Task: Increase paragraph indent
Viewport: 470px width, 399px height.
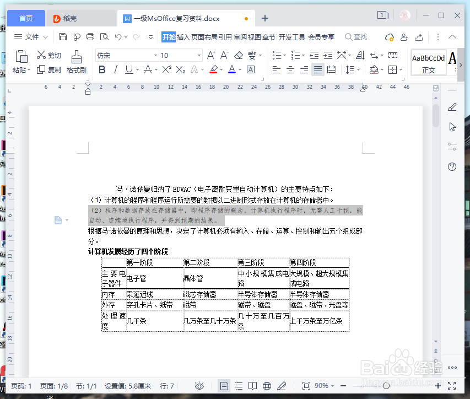Action: (x=328, y=55)
